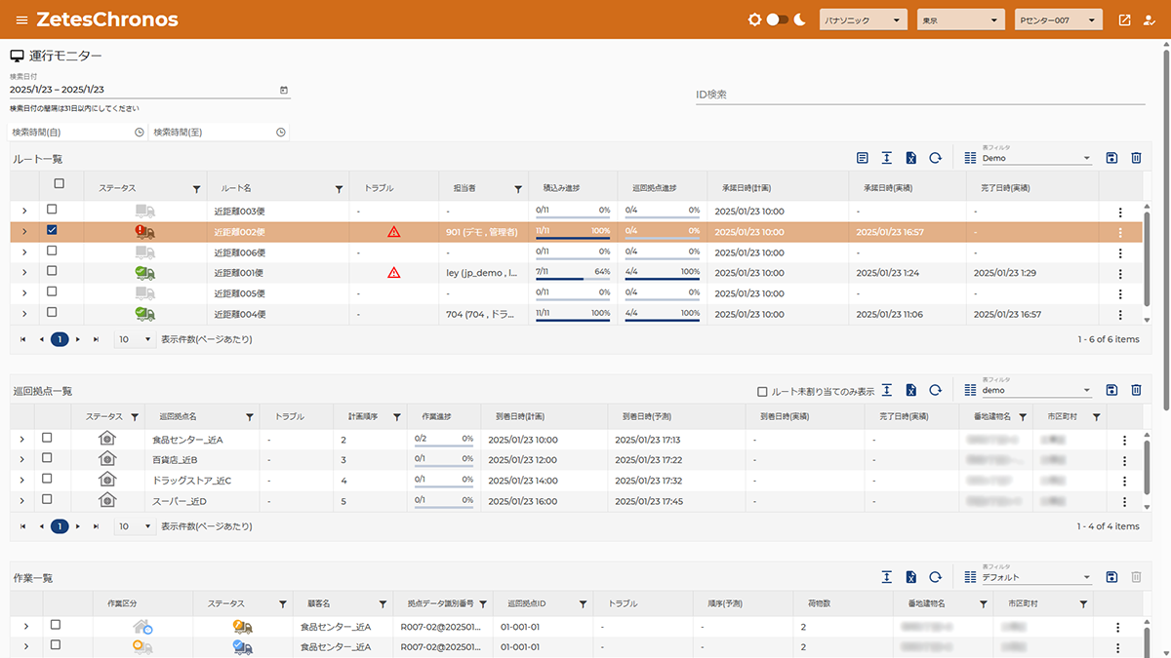
Task: Click the 検索日付 date range field
Action: pyautogui.click(x=150, y=90)
